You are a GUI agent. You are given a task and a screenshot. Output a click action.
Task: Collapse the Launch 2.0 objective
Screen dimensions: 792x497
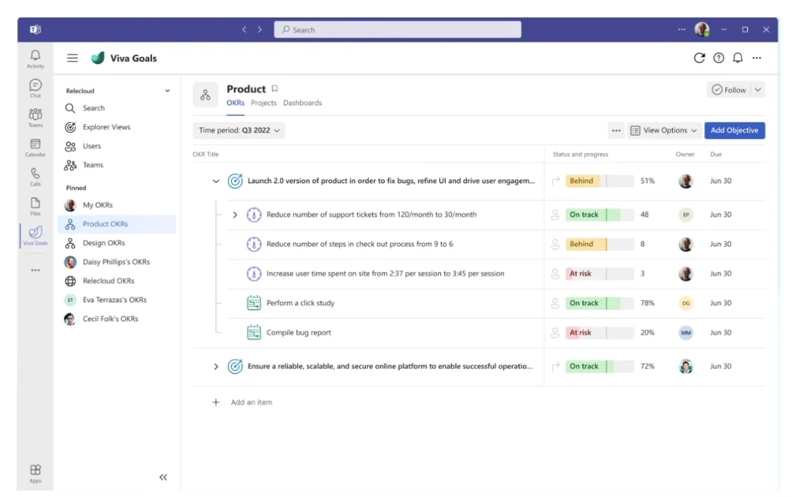coord(216,181)
